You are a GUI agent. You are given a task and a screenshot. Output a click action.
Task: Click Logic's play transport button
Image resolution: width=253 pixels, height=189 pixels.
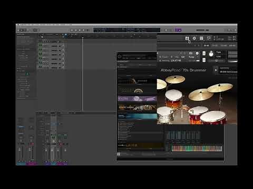click(83, 30)
